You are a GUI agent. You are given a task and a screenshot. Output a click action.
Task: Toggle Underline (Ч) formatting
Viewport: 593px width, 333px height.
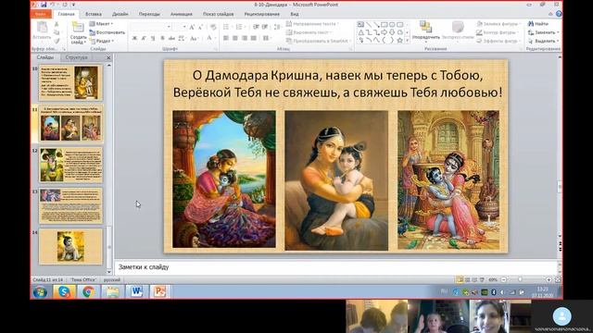(x=153, y=38)
